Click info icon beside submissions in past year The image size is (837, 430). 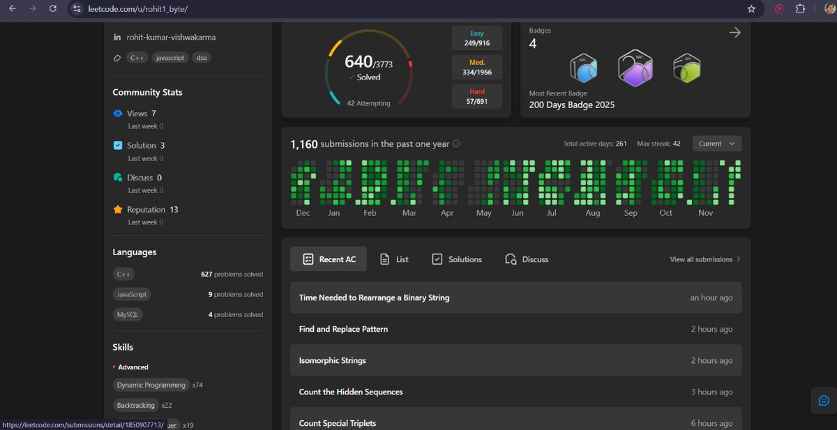pyautogui.click(x=456, y=144)
